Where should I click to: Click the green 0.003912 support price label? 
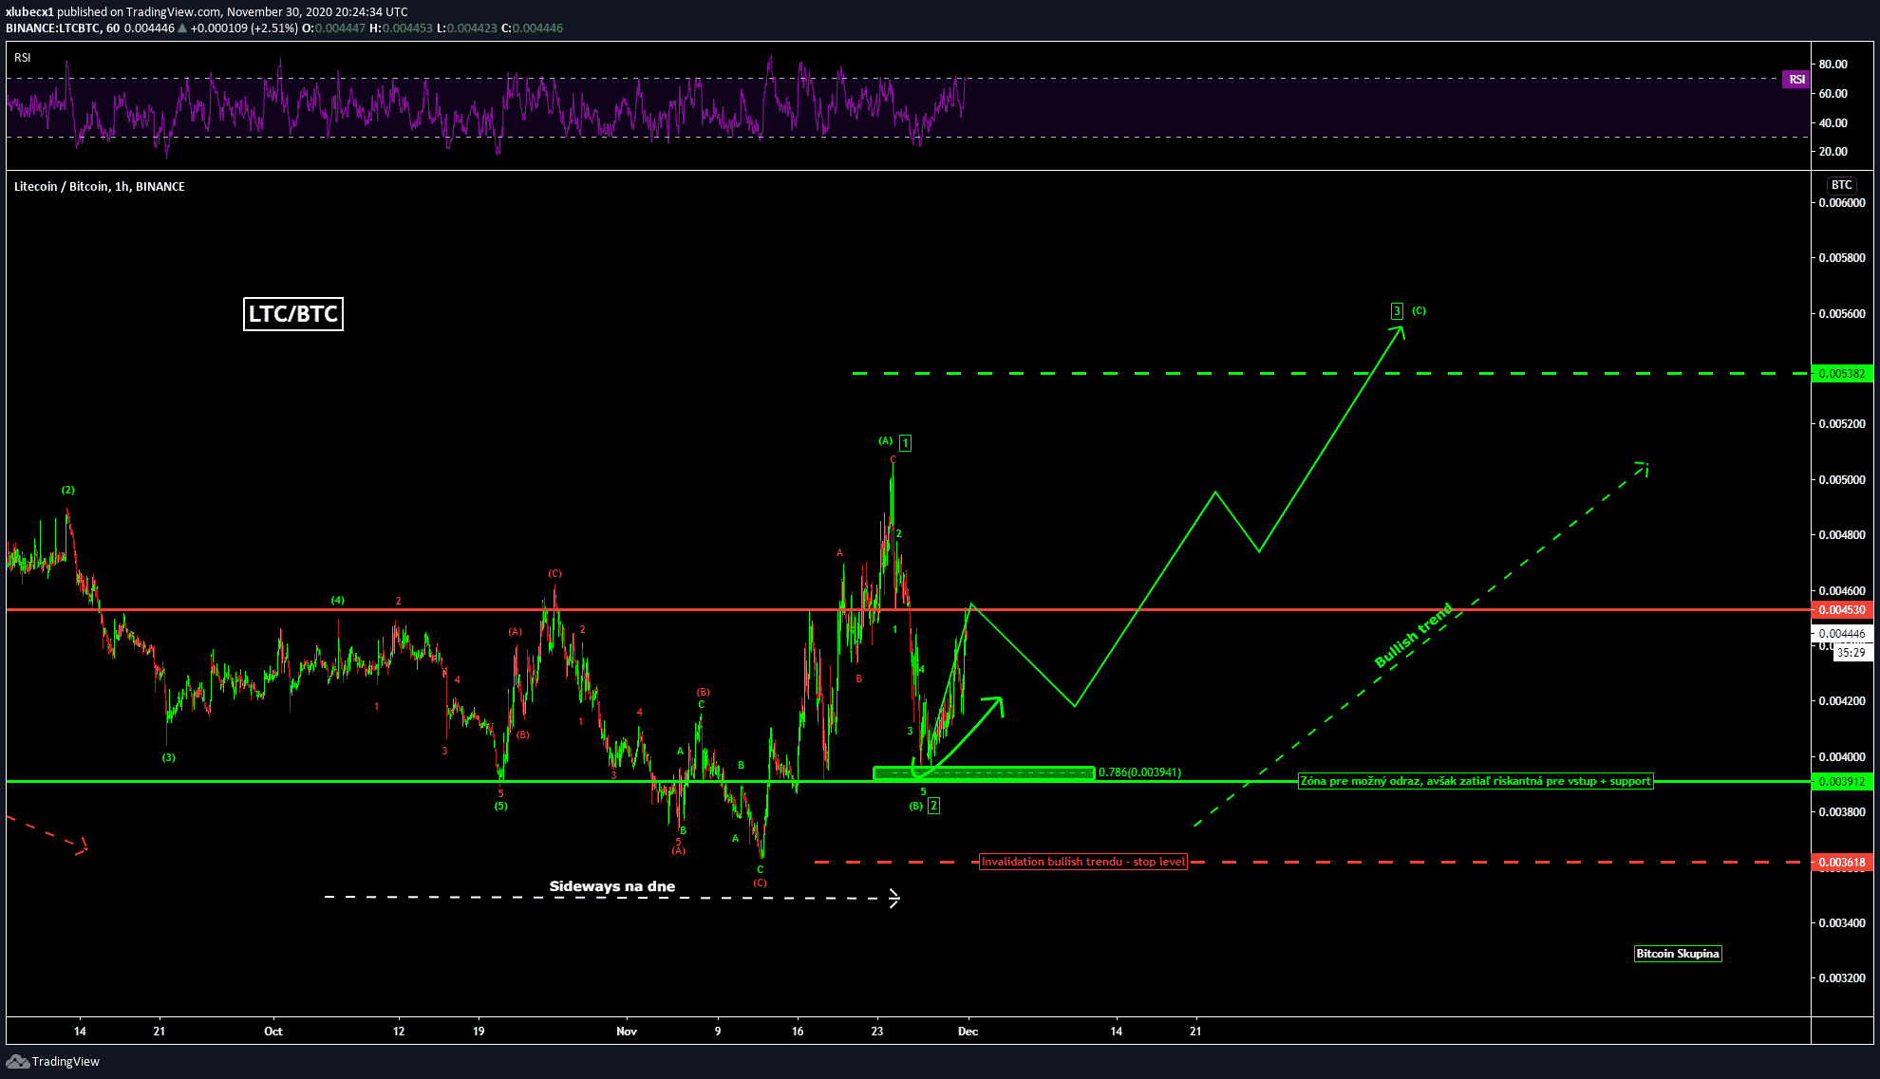(x=1841, y=782)
